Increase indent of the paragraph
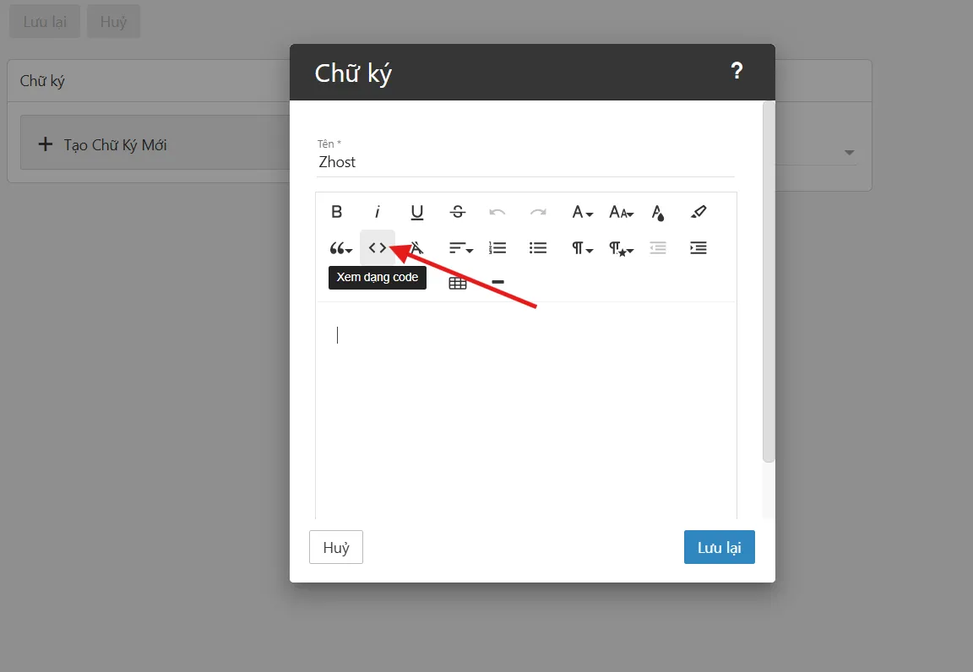Viewport: 973px width, 672px height. (698, 248)
